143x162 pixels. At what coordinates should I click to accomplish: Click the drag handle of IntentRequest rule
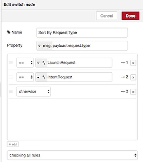[11, 77]
